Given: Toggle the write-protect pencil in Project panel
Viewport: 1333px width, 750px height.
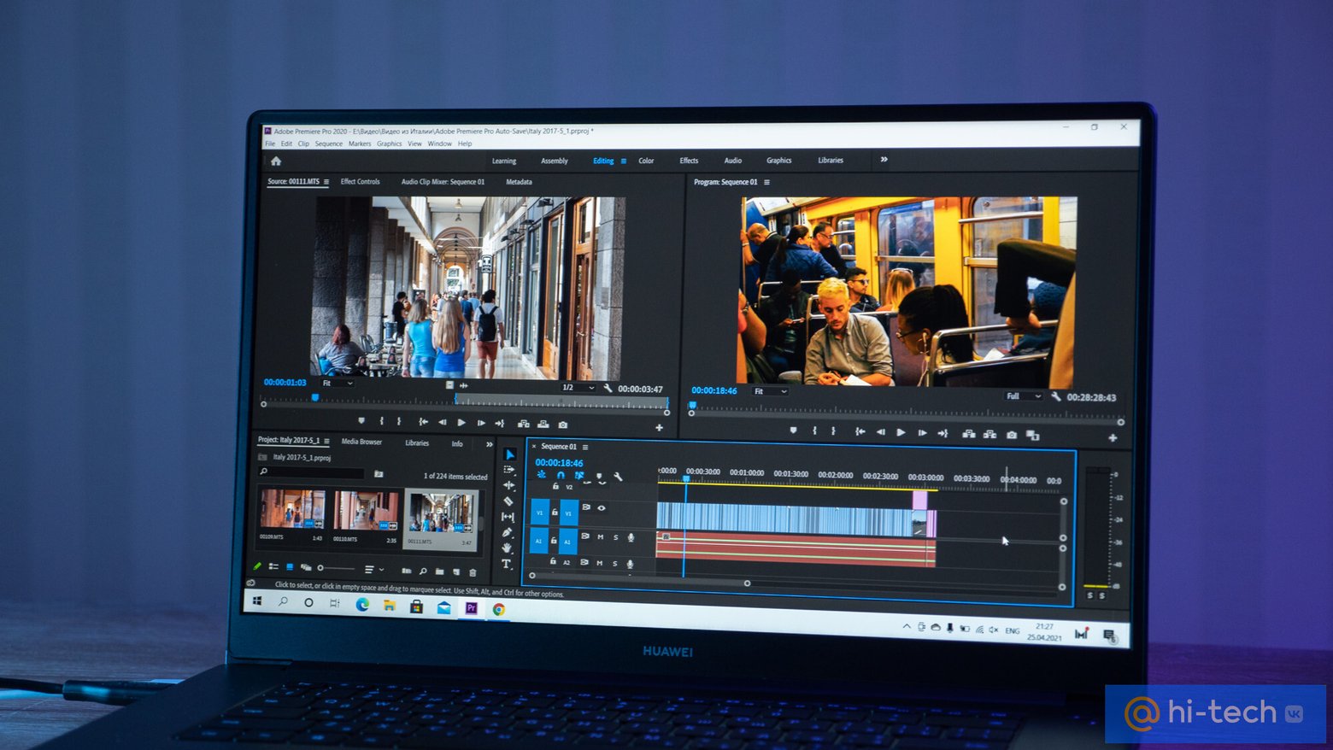Looking at the screenshot, I should pos(257,565).
